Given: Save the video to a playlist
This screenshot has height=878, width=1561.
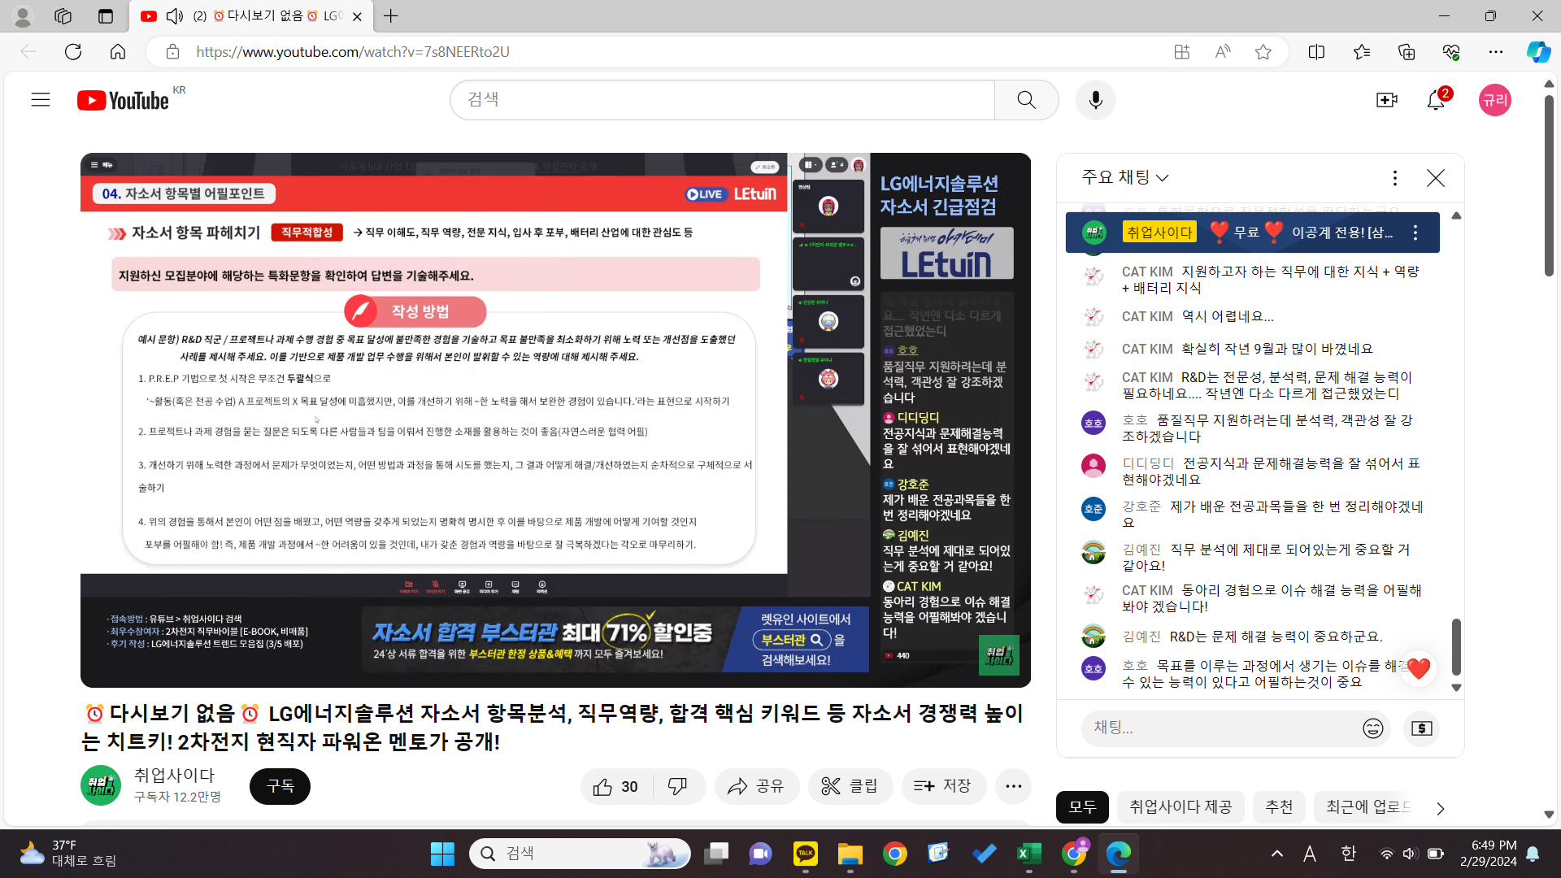Looking at the screenshot, I should point(942,786).
